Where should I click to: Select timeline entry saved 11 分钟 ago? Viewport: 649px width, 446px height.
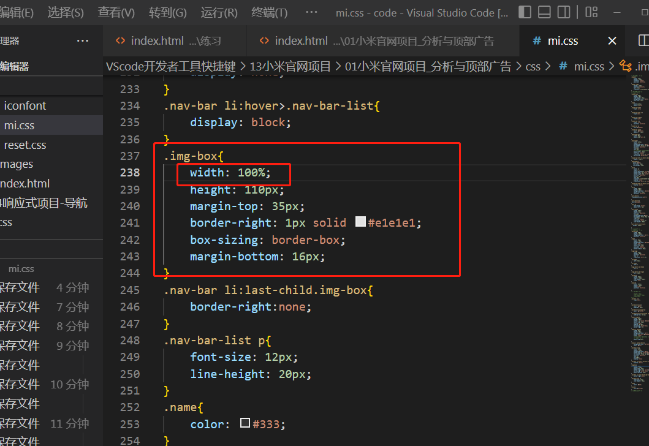click(51, 423)
